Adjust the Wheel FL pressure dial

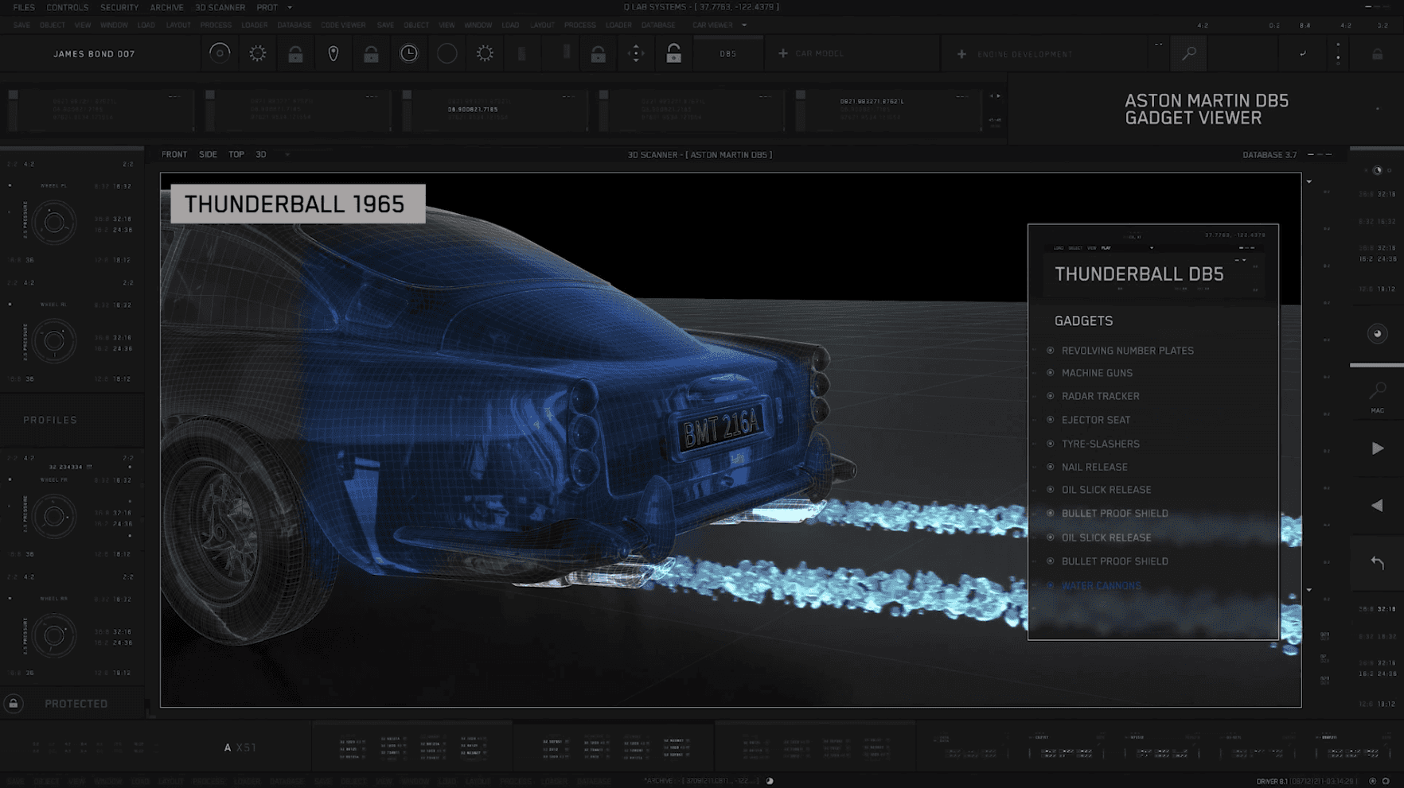click(54, 223)
